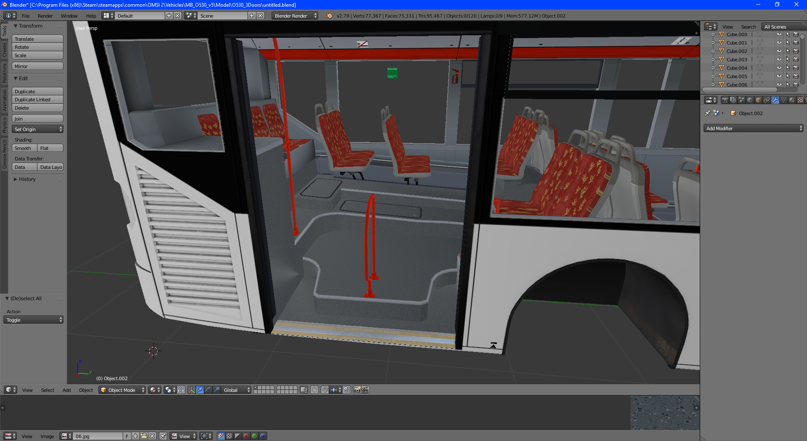
Task: Toggle selectability of Cube.003 with arrow icon
Action: point(788,60)
